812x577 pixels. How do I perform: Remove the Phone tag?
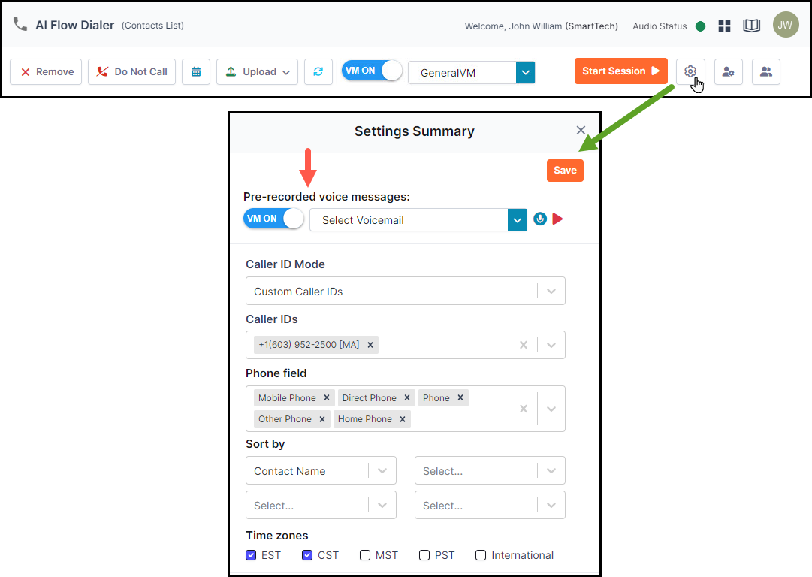click(460, 397)
